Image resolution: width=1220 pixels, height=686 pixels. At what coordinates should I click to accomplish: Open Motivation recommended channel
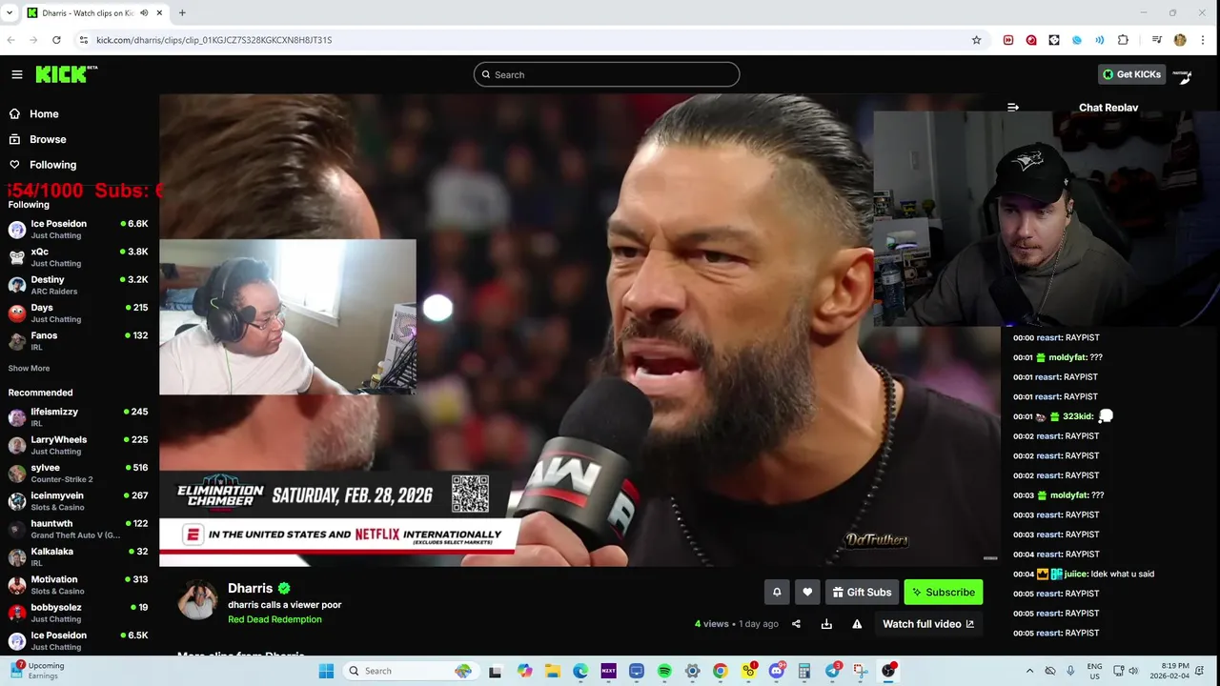(x=78, y=585)
